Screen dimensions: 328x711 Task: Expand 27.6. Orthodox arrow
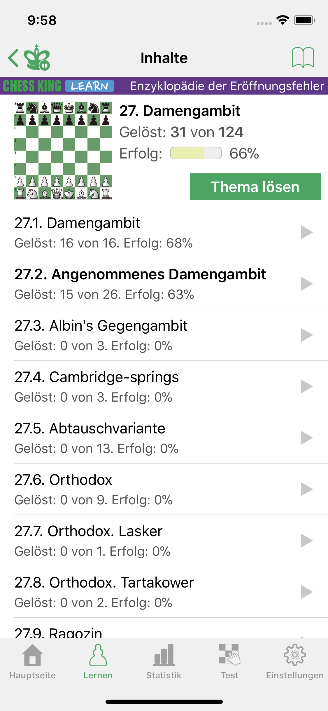pos(306,489)
